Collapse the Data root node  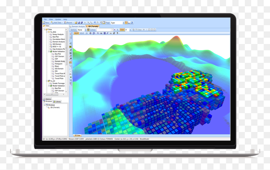45,30
